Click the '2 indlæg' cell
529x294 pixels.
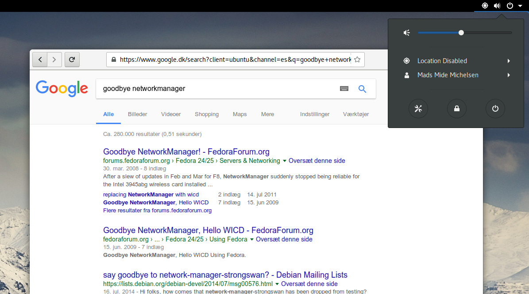[x=229, y=194]
